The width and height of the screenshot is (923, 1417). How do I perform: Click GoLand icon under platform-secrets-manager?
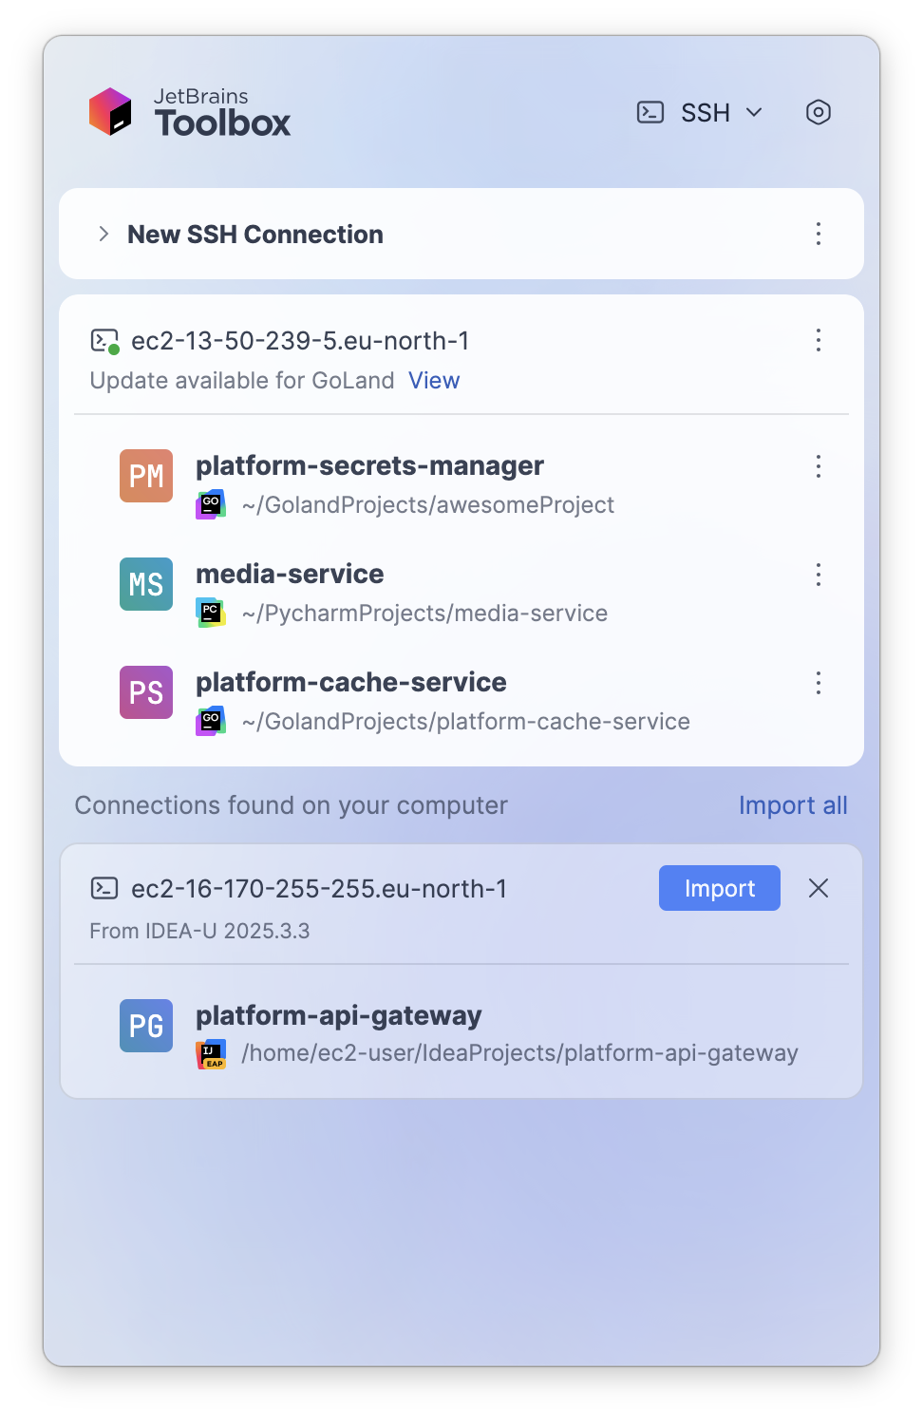pyautogui.click(x=211, y=504)
